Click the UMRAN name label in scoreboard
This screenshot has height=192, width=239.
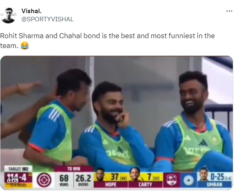(215, 185)
